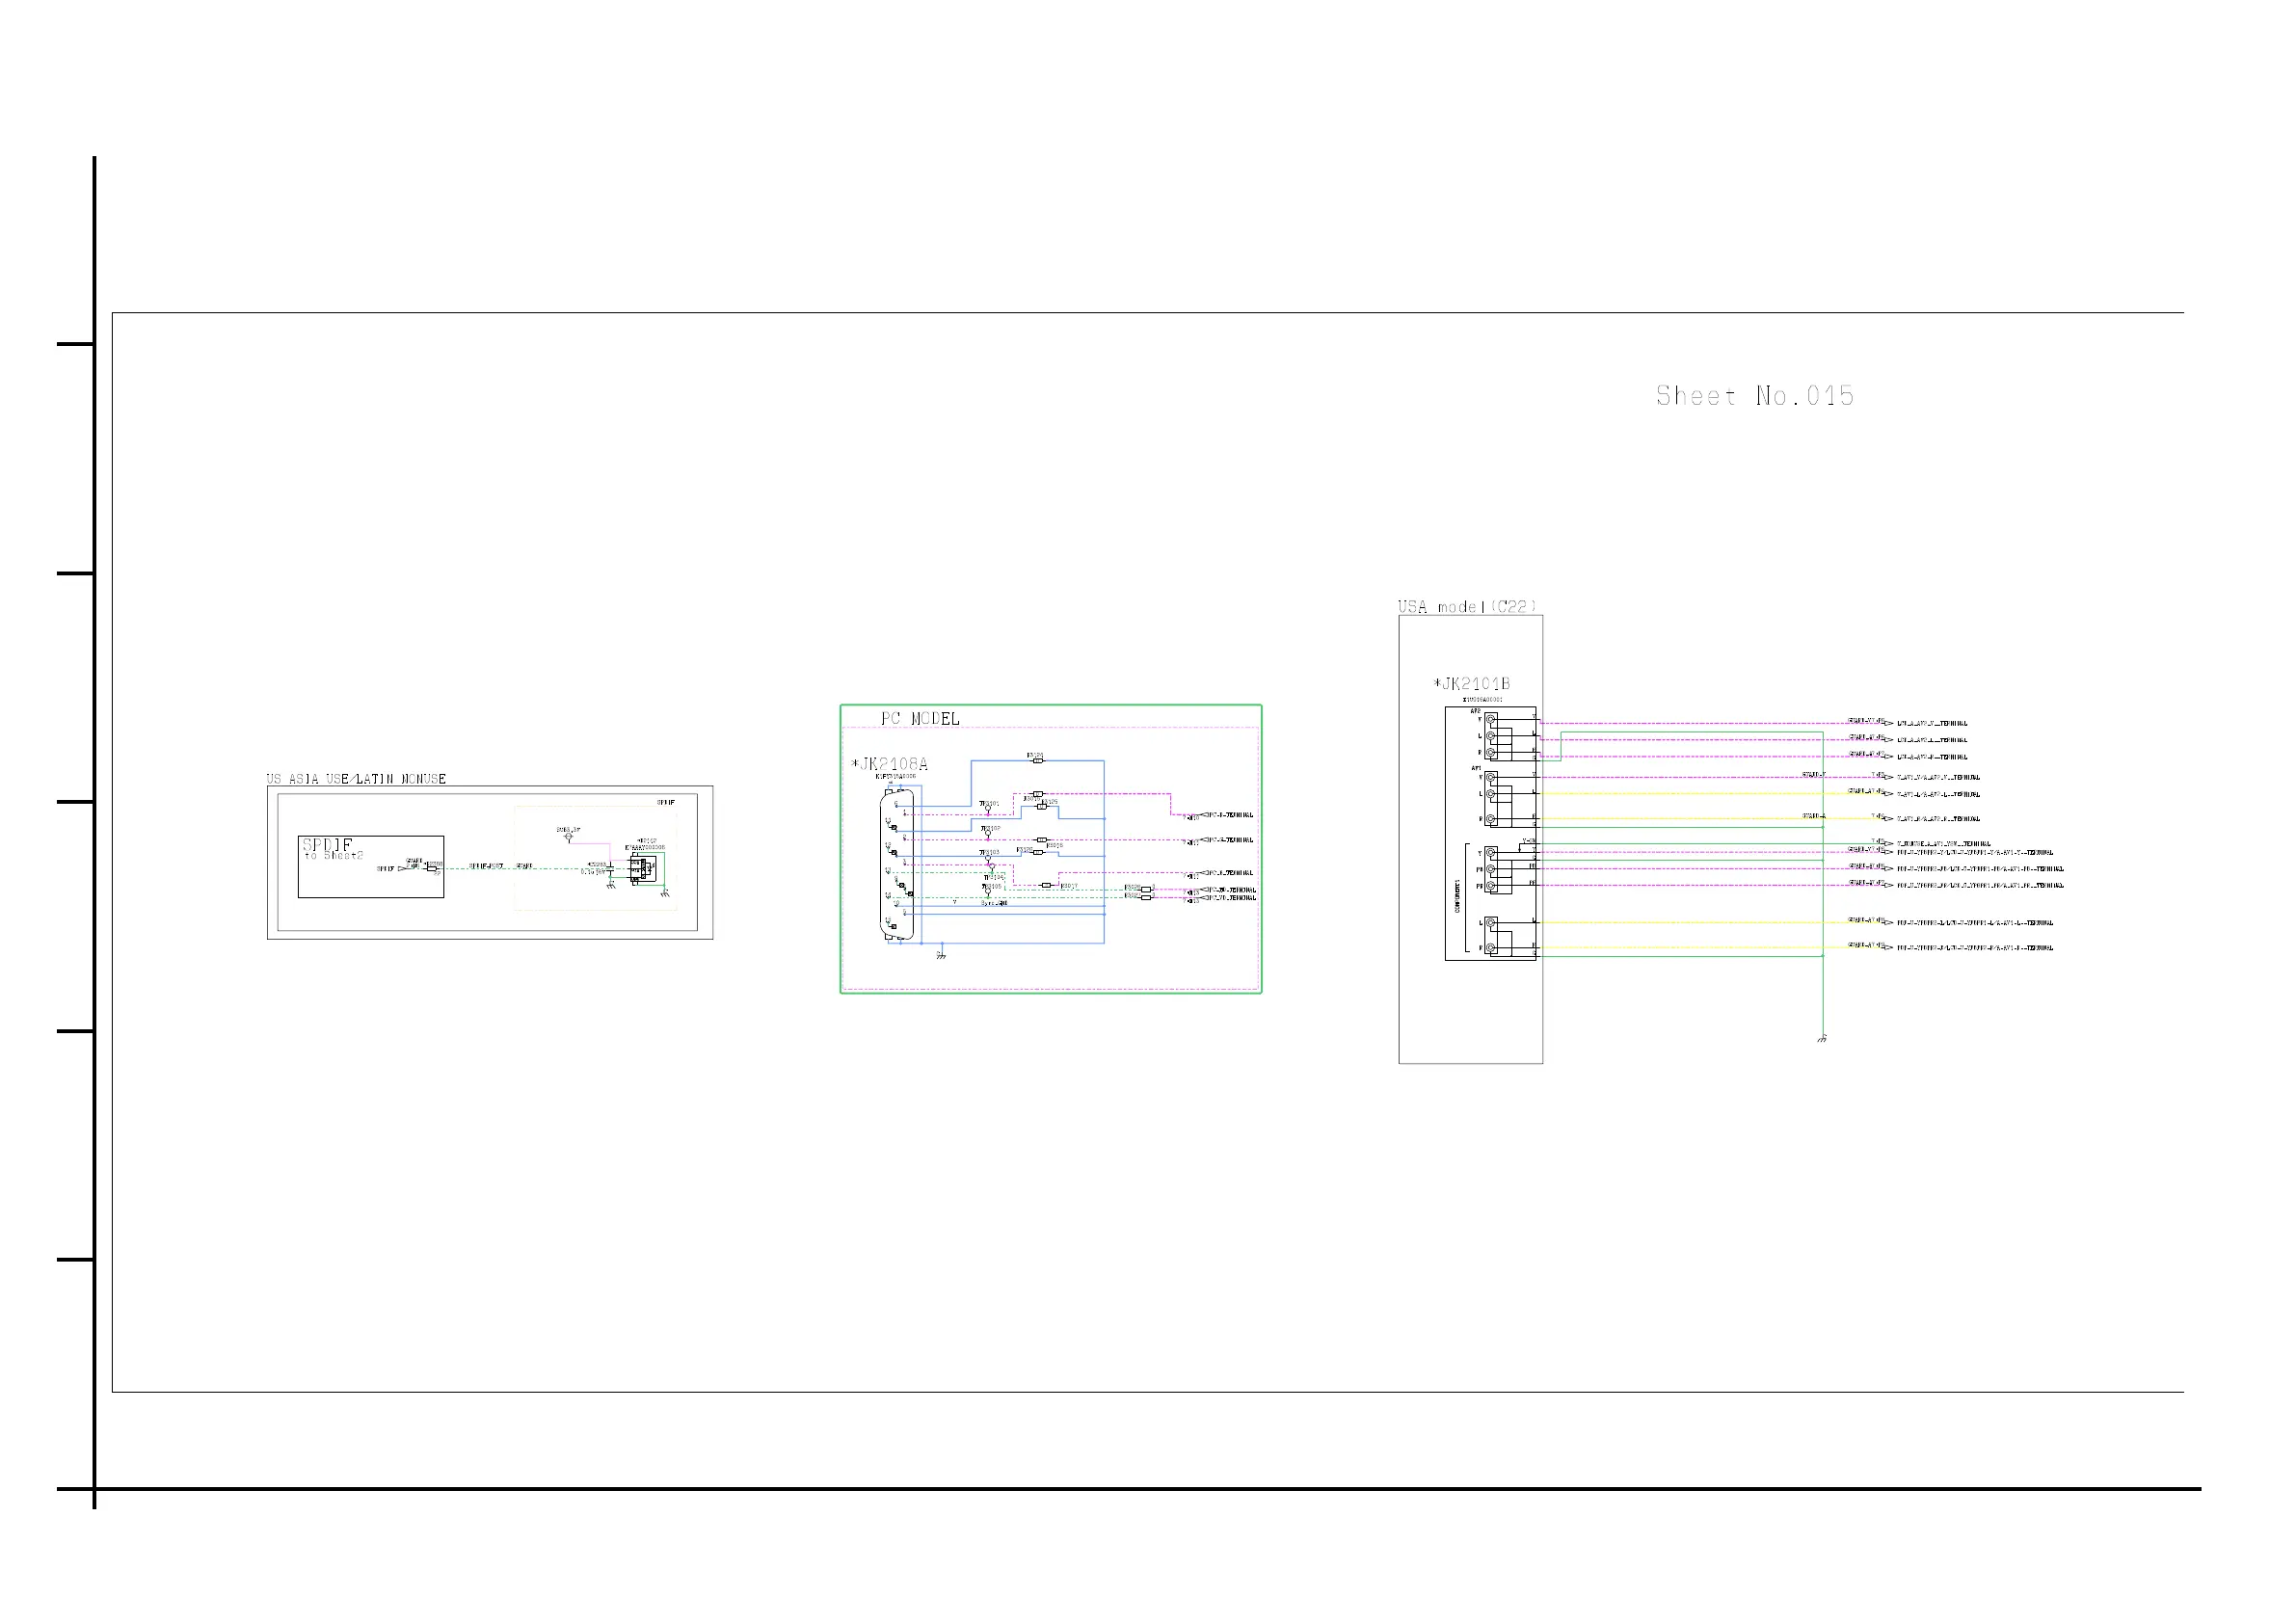Click the Sheet No.015 title text
This screenshot has width=2296, height=1623.
pyautogui.click(x=1754, y=396)
